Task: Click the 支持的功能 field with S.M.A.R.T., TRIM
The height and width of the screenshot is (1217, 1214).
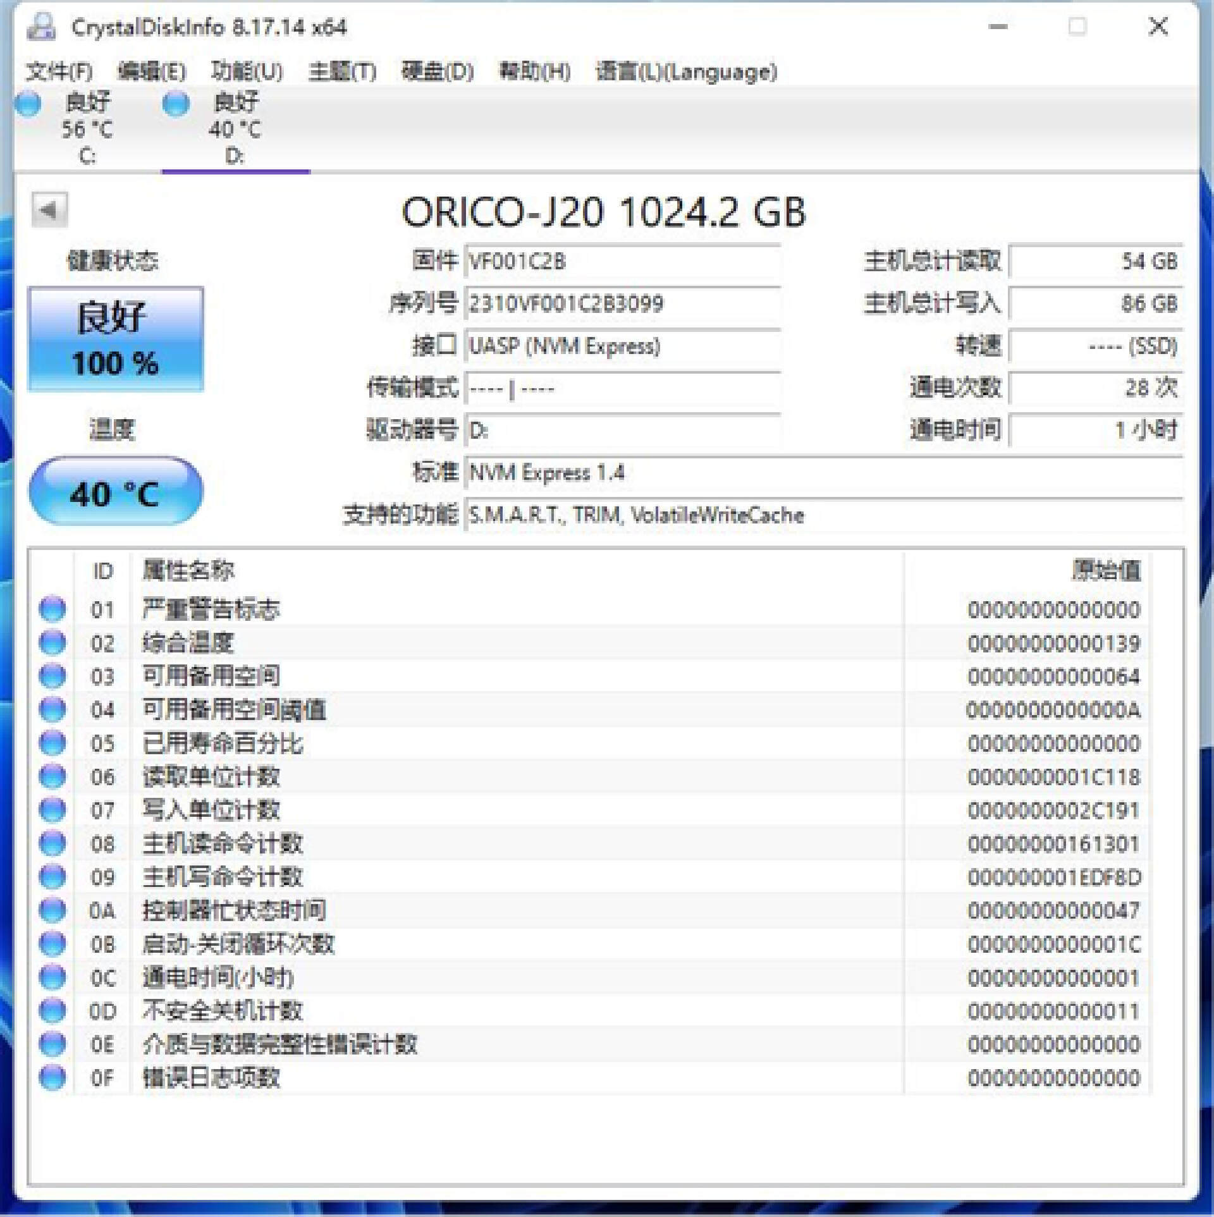Action: [x=824, y=515]
